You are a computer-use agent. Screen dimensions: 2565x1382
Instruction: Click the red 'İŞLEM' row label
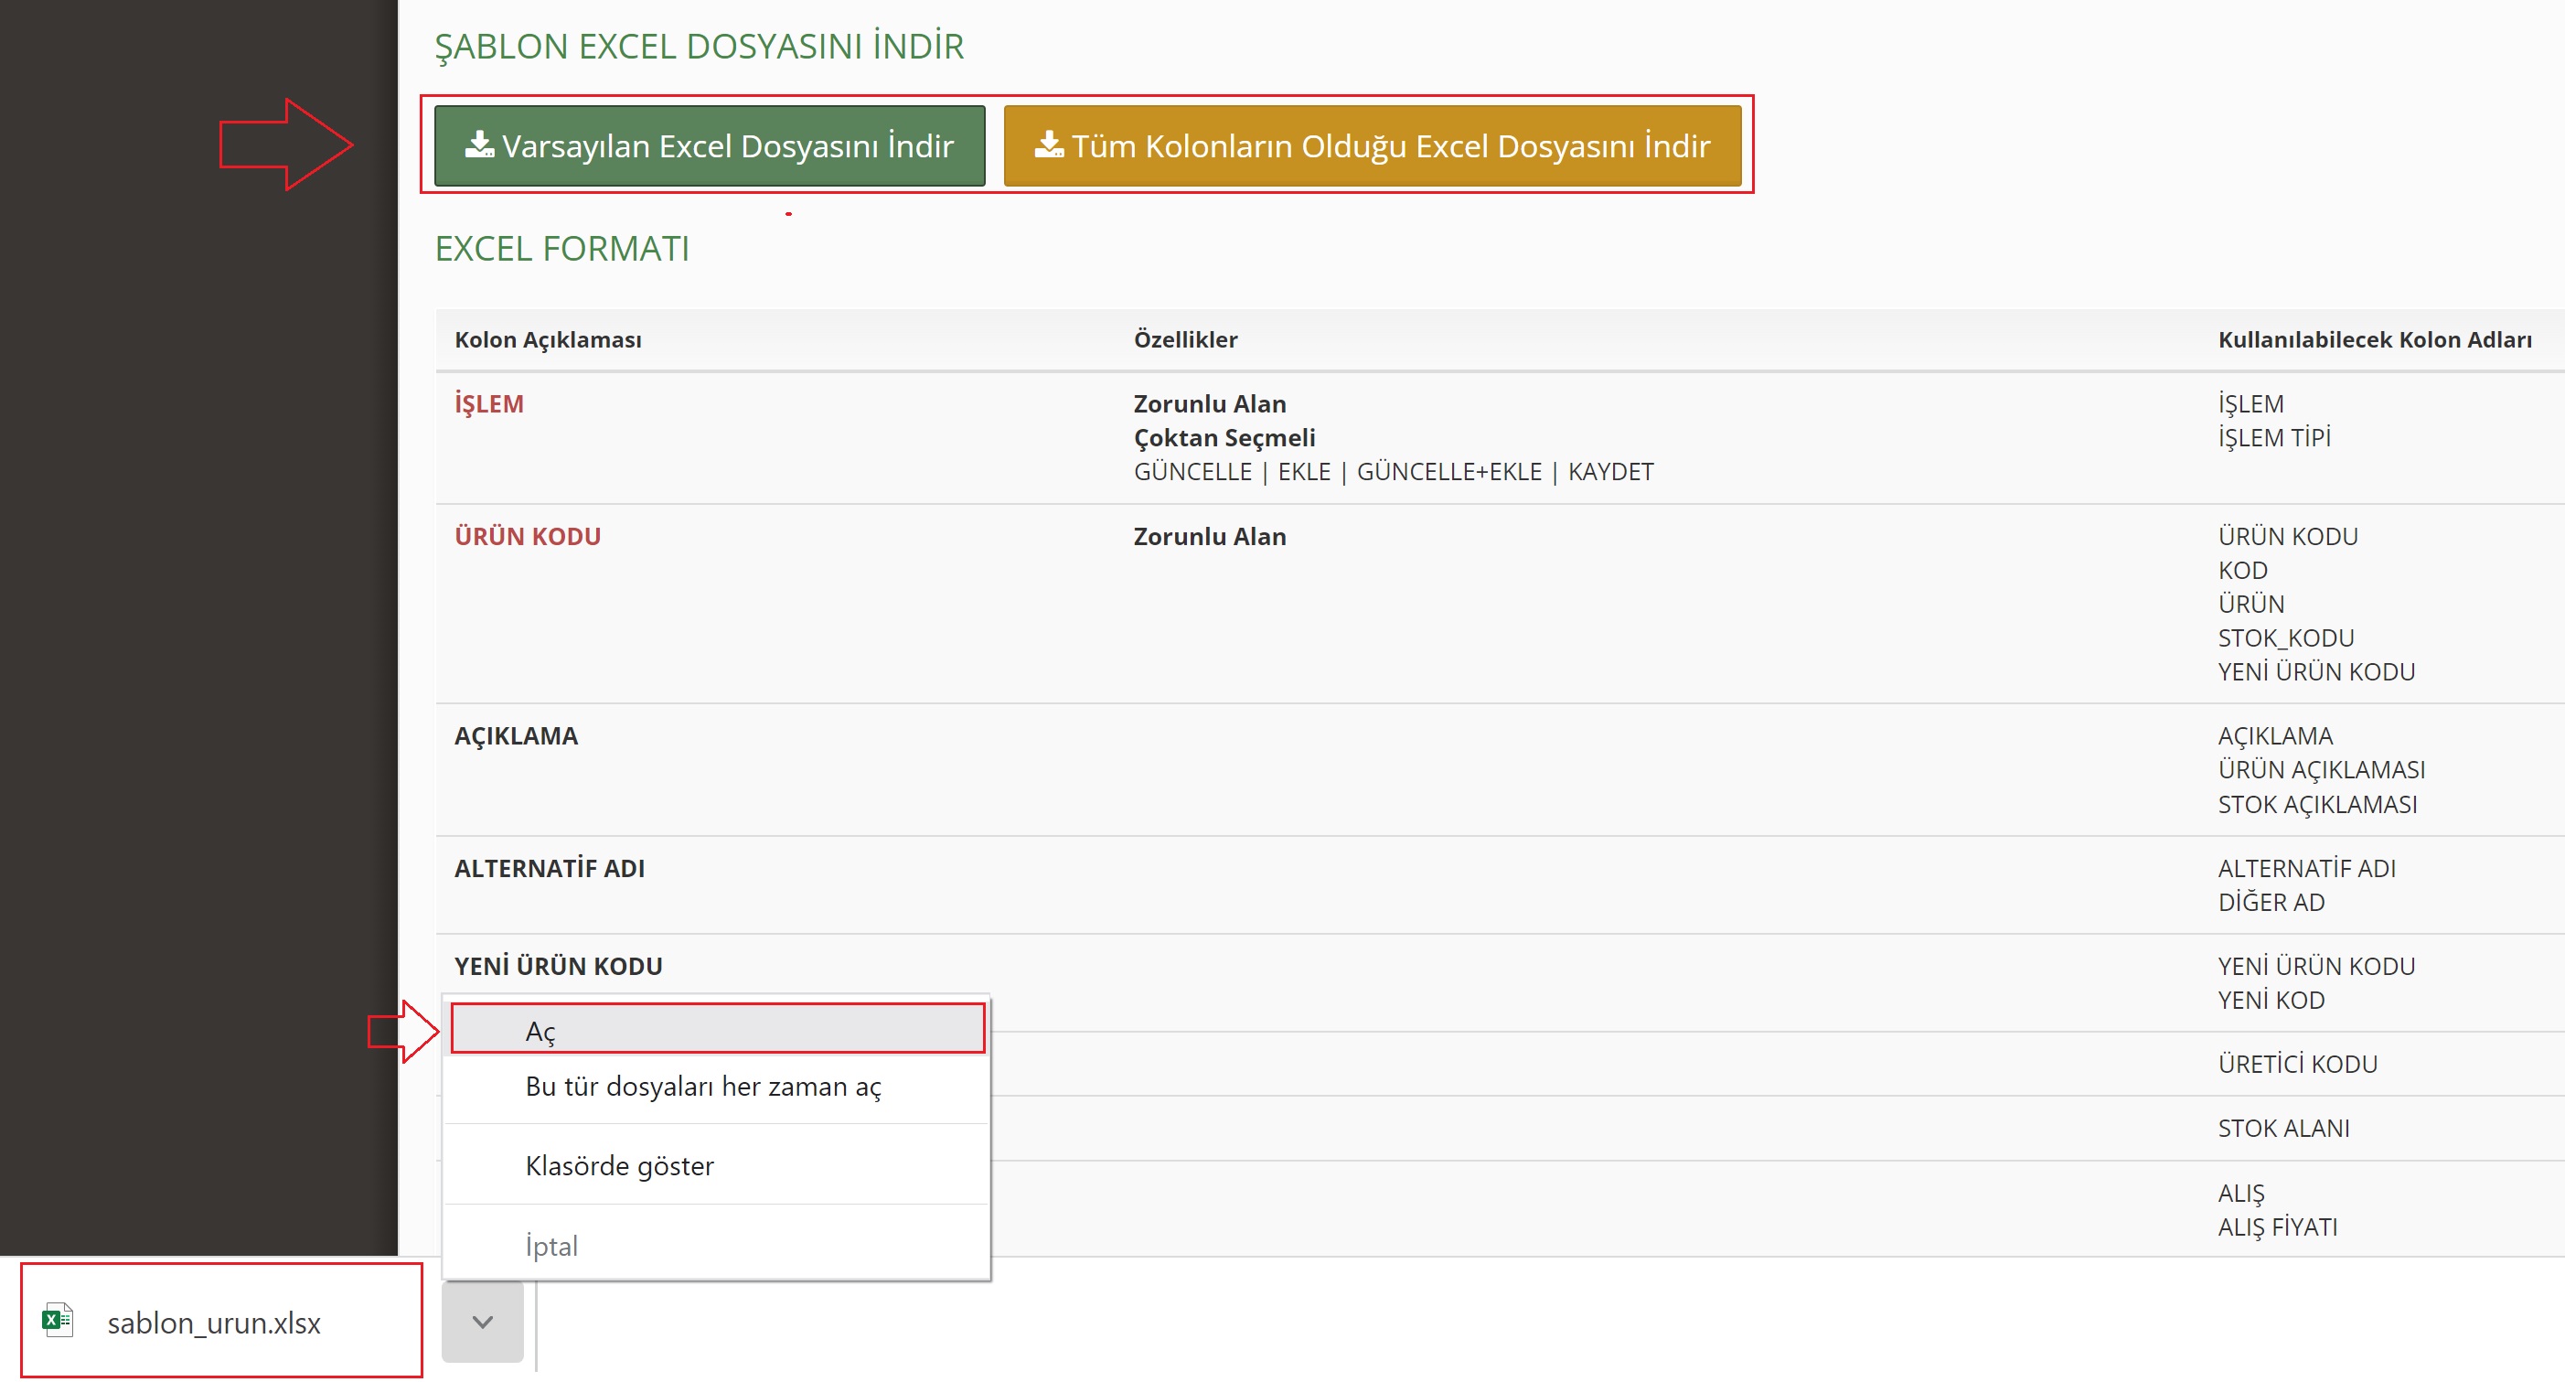[x=489, y=404]
